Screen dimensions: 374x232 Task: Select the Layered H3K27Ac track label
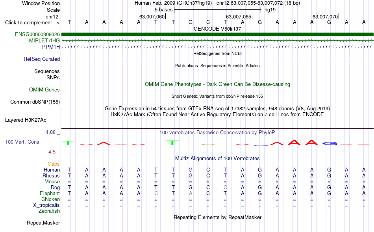point(26,120)
